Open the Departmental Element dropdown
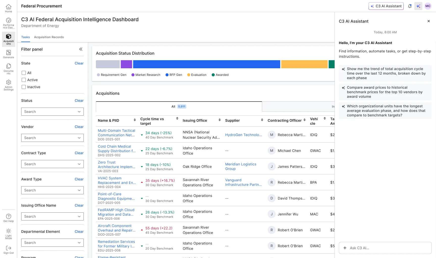Image resolution: width=436 pixels, height=258 pixels. pos(52,243)
